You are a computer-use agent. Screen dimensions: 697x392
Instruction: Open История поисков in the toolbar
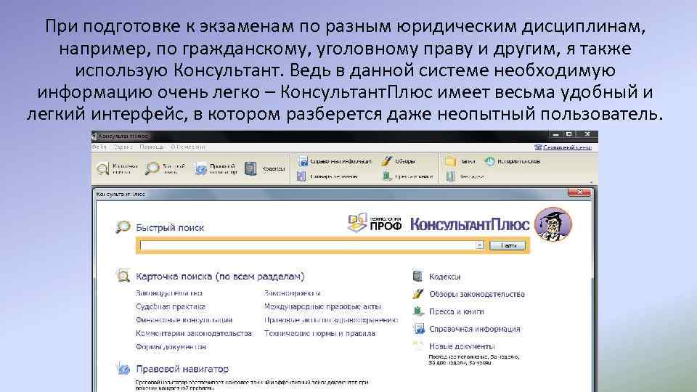tap(513, 161)
